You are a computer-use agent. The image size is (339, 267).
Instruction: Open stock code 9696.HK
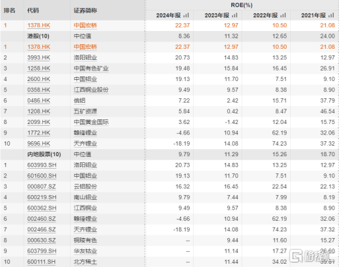39,144
